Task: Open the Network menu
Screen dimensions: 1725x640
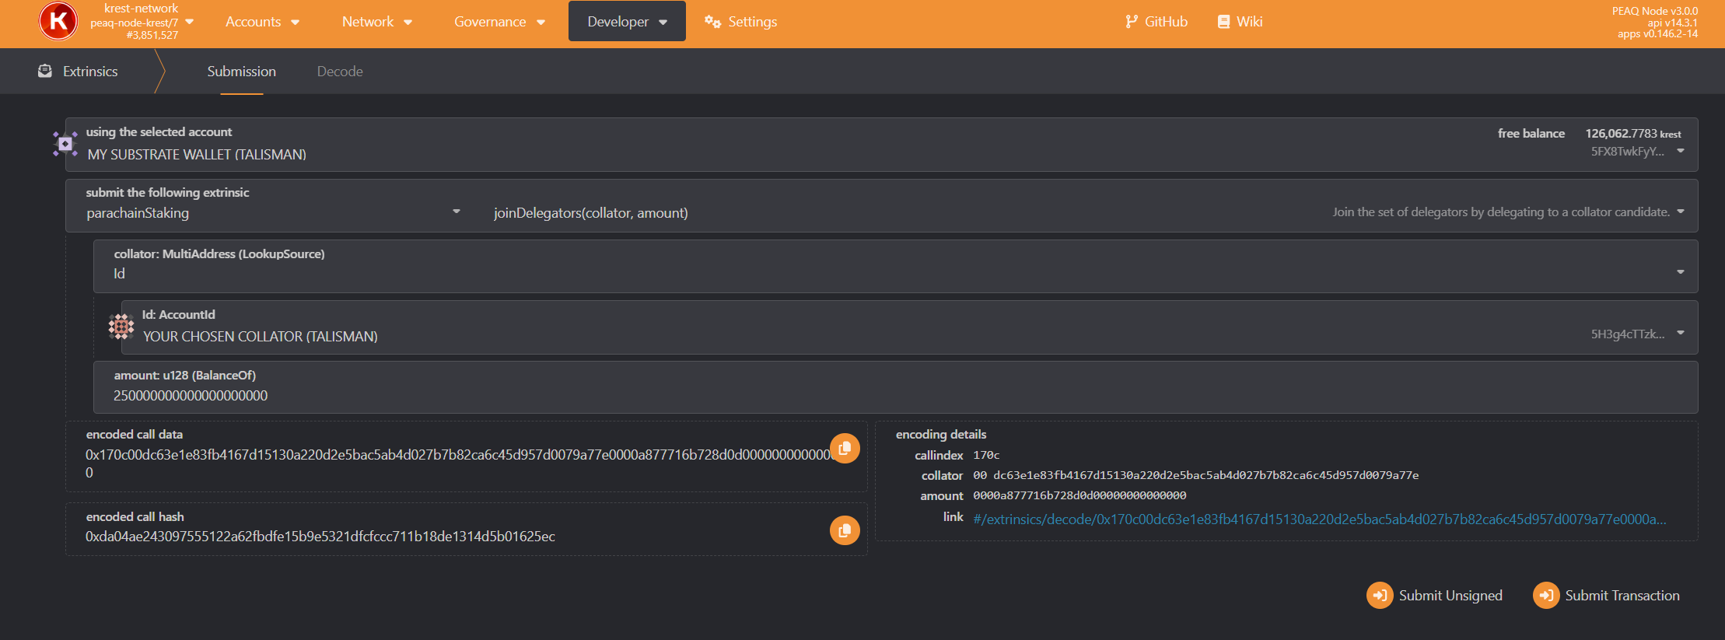Action: (376, 22)
